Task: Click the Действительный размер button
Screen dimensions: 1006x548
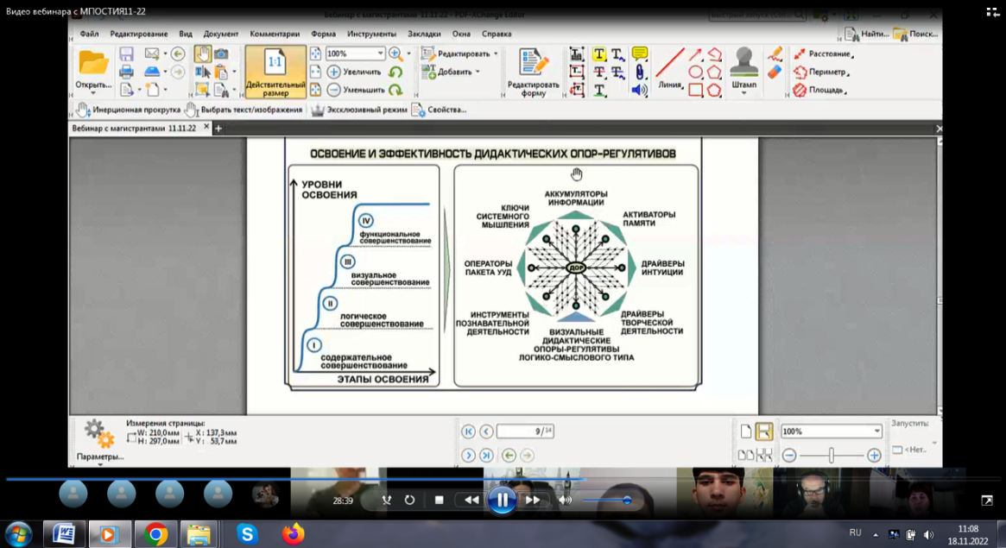Action: coord(275,72)
